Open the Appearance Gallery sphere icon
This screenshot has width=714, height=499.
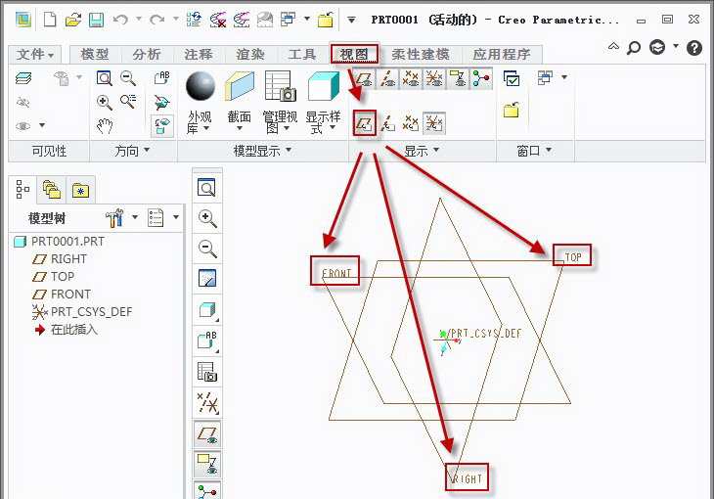(x=201, y=86)
